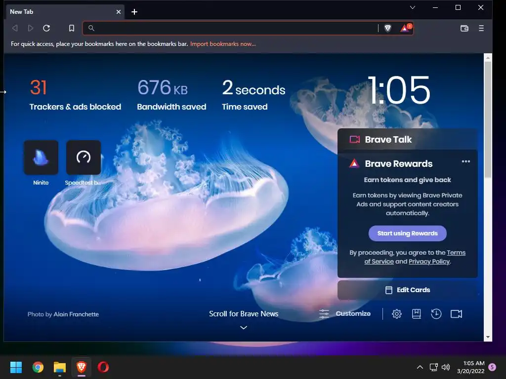Click the 676 KB Bandwidth saved stat
This screenshot has width=506, height=379.
[171, 95]
